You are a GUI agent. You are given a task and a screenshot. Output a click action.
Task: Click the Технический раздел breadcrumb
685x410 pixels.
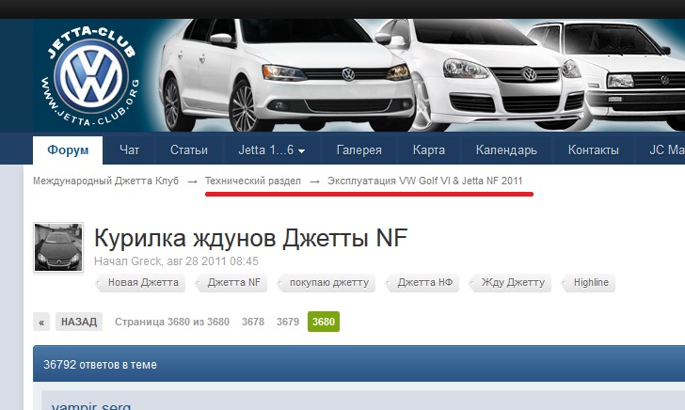click(253, 181)
